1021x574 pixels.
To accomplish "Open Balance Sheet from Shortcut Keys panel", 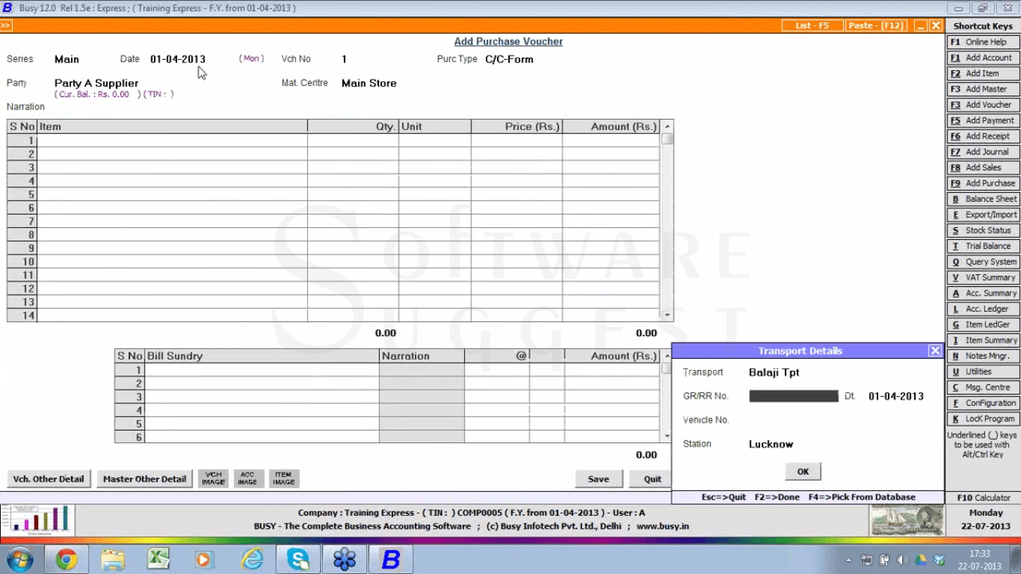I will [x=983, y=199].
